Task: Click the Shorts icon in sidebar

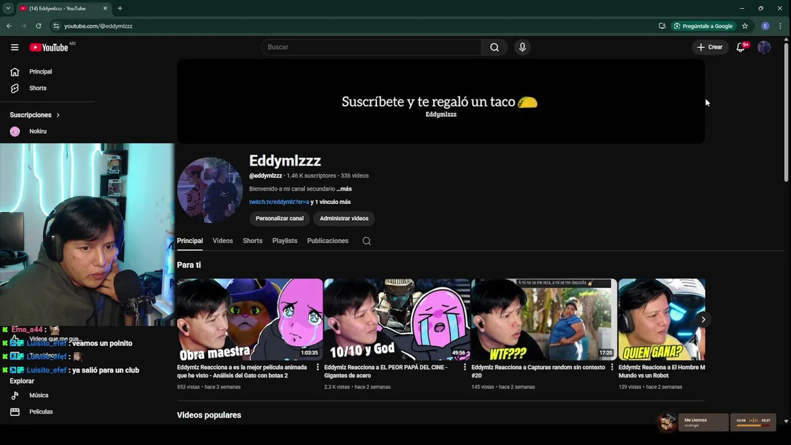Action: tap(15, 88)
